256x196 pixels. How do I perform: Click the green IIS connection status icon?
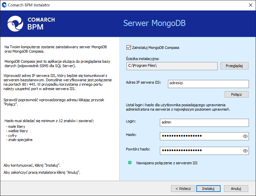[x=130, y=163]
